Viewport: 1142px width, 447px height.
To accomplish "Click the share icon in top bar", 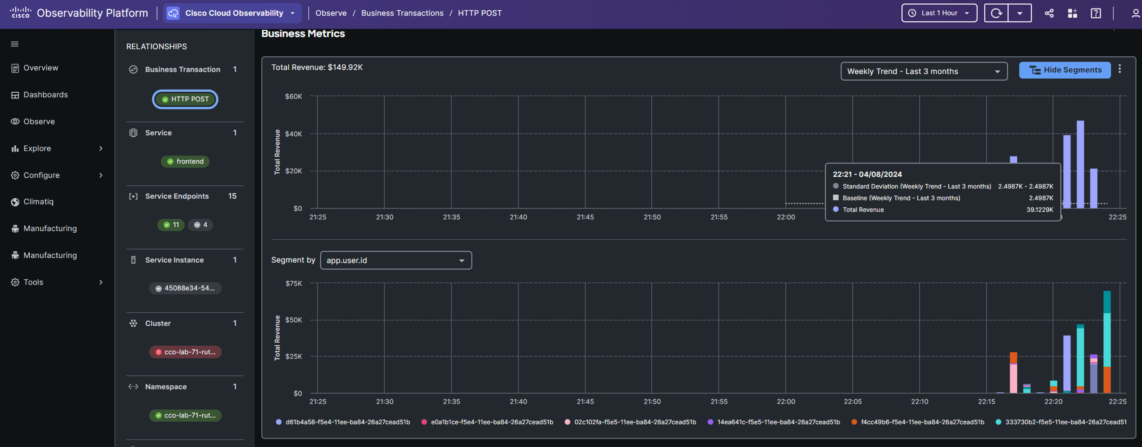I will coord(1049,13).
